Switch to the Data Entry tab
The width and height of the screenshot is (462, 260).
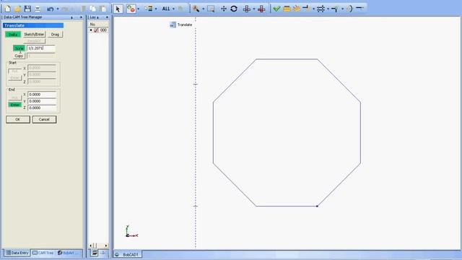pyautogui.click(x=17, y=253)
